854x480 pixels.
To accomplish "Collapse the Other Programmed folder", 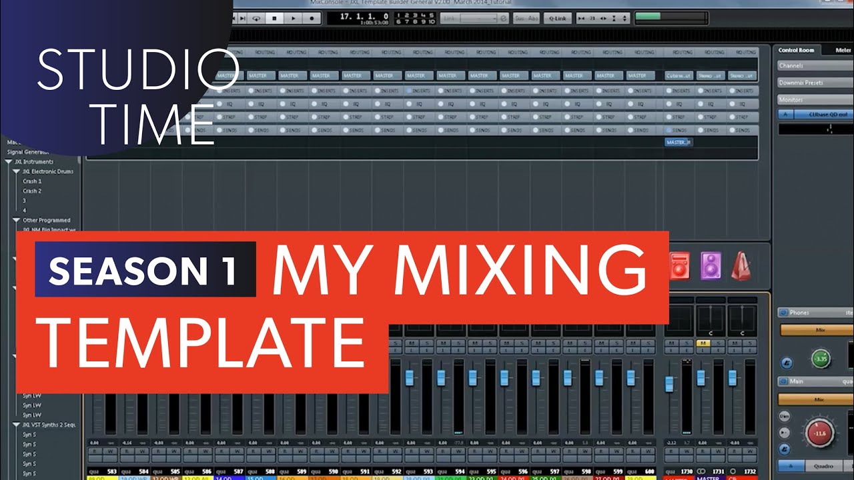I will coord(17,220).
